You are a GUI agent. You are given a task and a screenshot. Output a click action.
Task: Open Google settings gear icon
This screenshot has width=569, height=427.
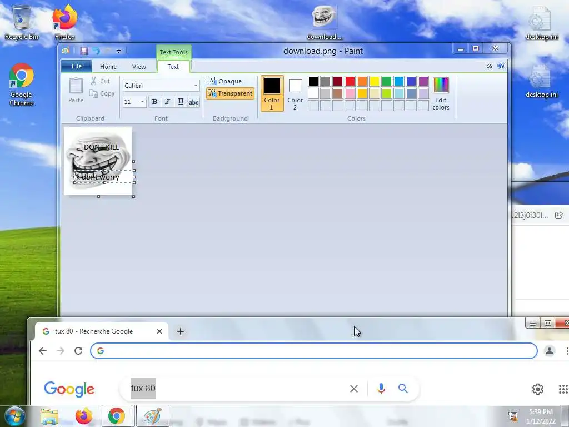(x=538, y=389)
